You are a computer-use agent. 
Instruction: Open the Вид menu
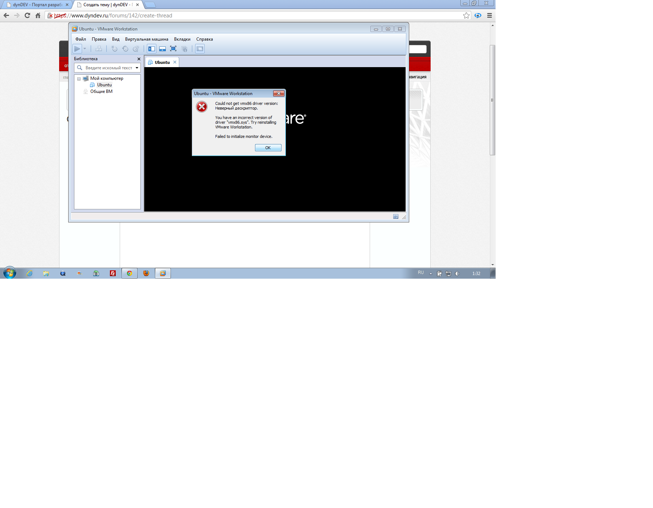point(116,39)
